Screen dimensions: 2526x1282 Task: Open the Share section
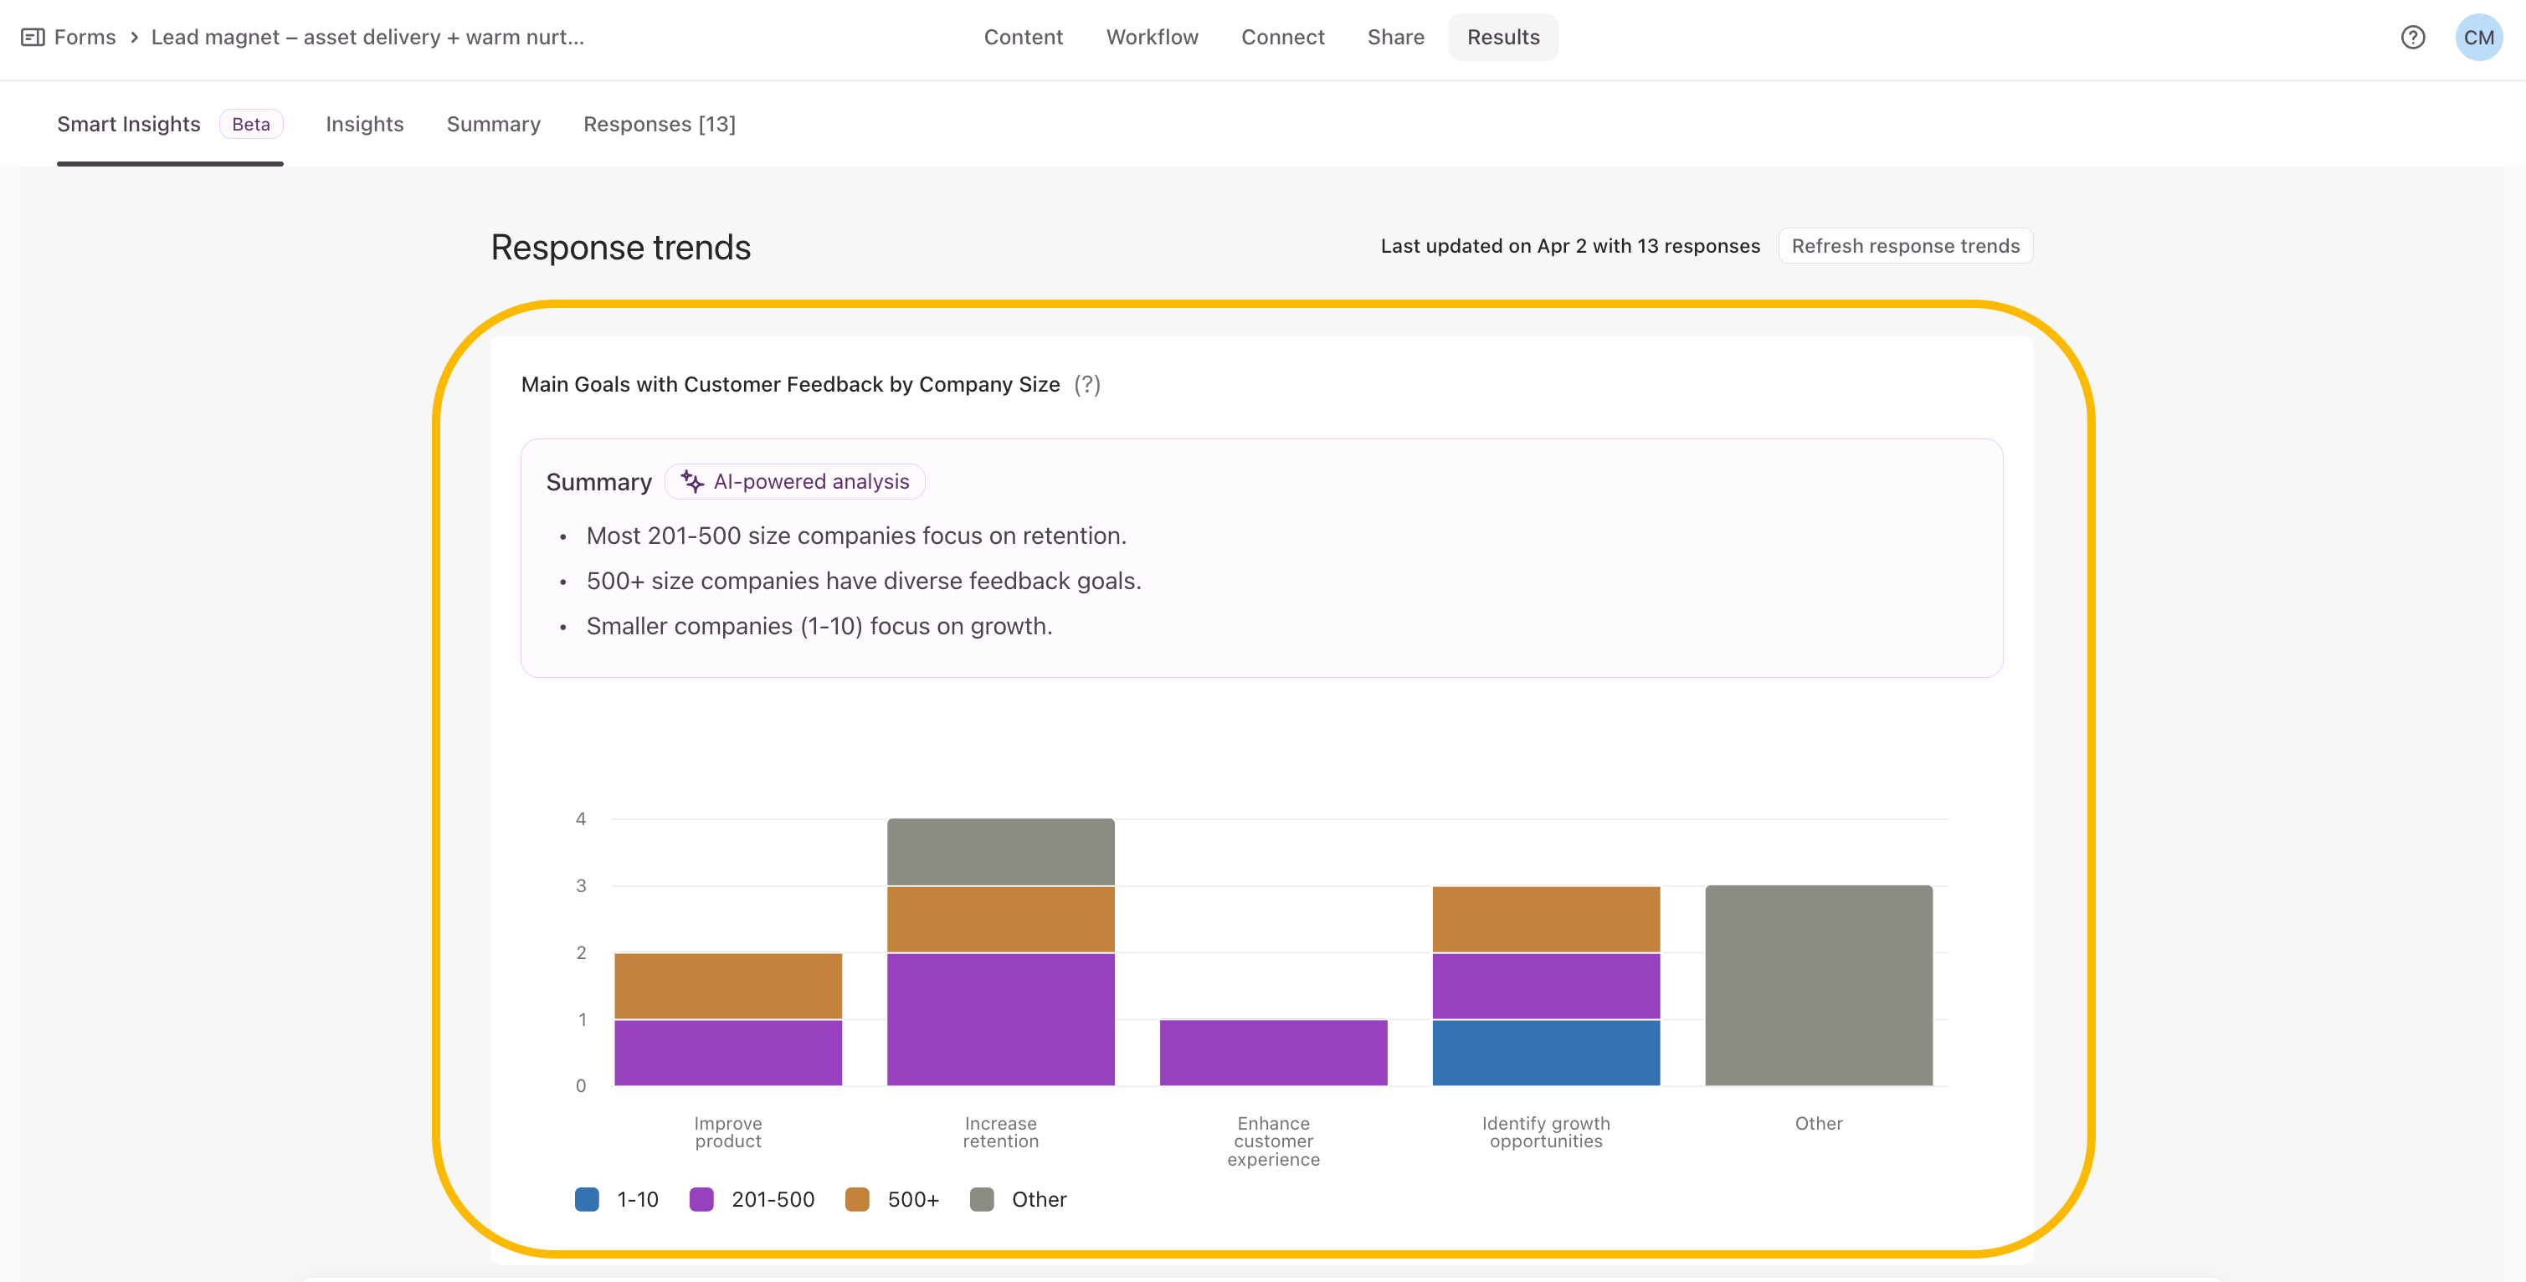click(x=1395, y=38)
